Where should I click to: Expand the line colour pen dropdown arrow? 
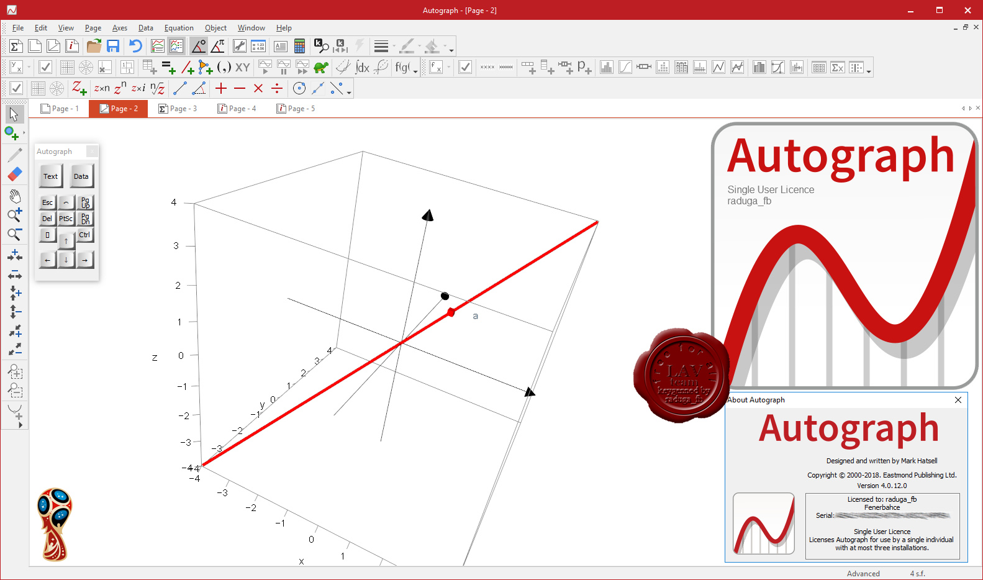point(419,46)
